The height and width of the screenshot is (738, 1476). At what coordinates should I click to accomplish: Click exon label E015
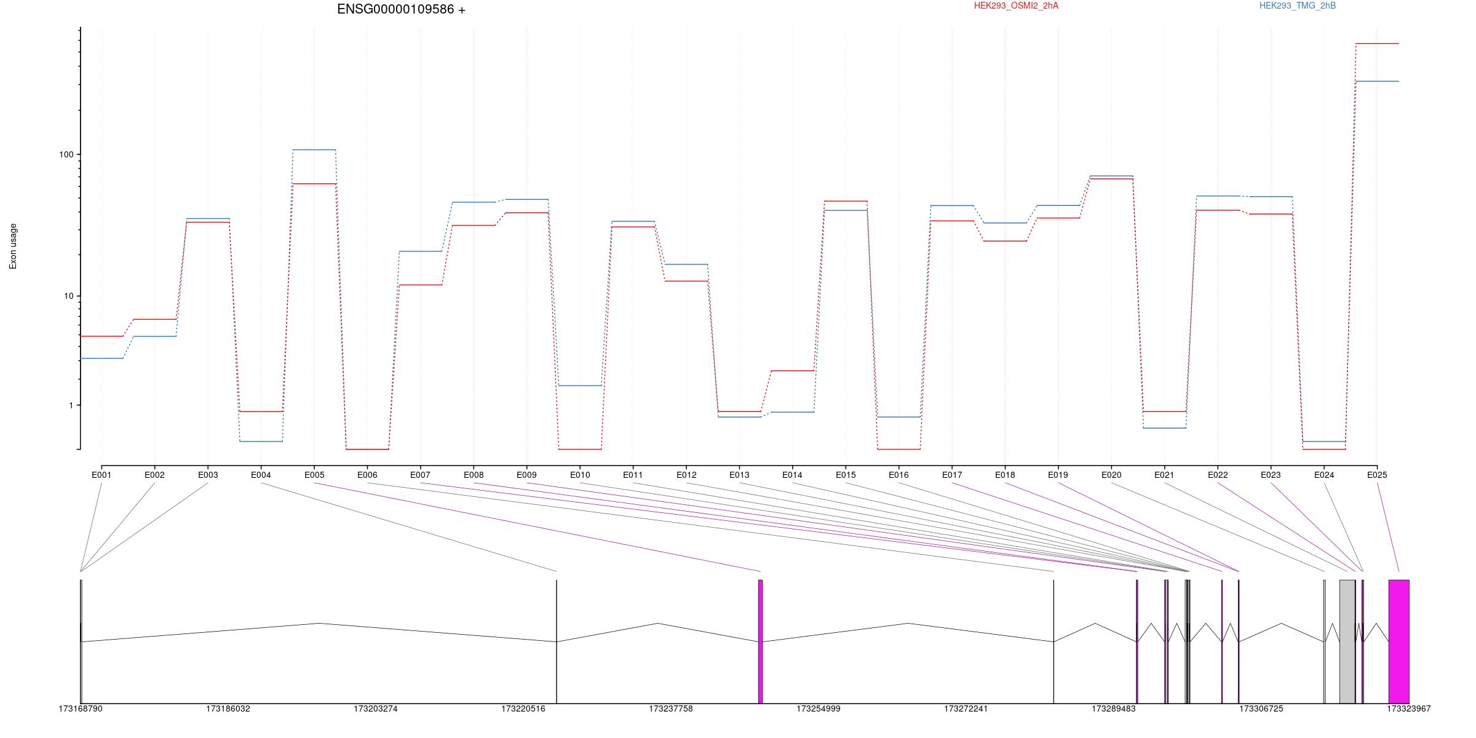point(846,475)
